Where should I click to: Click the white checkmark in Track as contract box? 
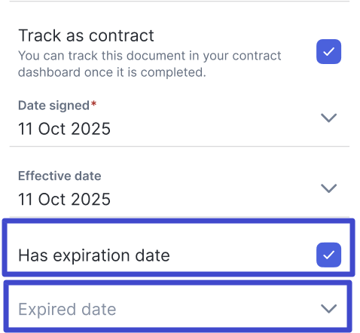(x=328, y=51)
